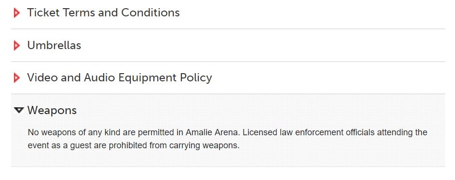This screenshot has width=455, height=180.
Task: Collapse Weapons using the black down arrow
Action: click(x=19, y=110)
